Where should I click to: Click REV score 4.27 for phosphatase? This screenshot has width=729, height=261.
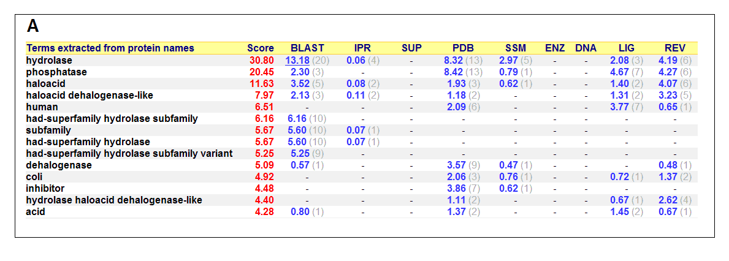pyautogui.click(x=667, y=72)
